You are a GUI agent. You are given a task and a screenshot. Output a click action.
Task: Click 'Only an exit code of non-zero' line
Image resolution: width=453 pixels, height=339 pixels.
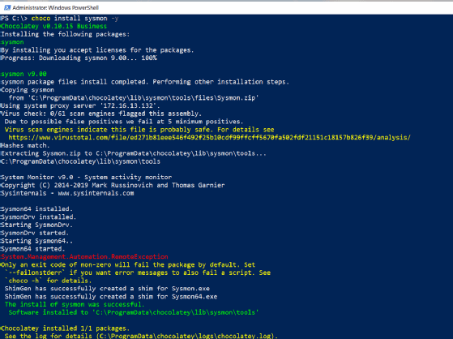[128, 264]
